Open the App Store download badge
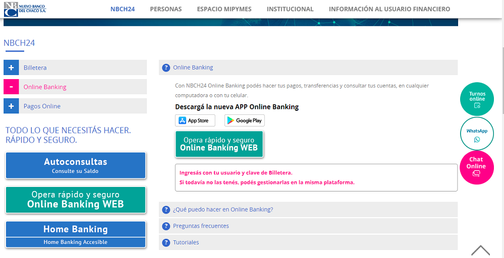The height and width of the screenshot is (258, 504). [x=195, y=120]
